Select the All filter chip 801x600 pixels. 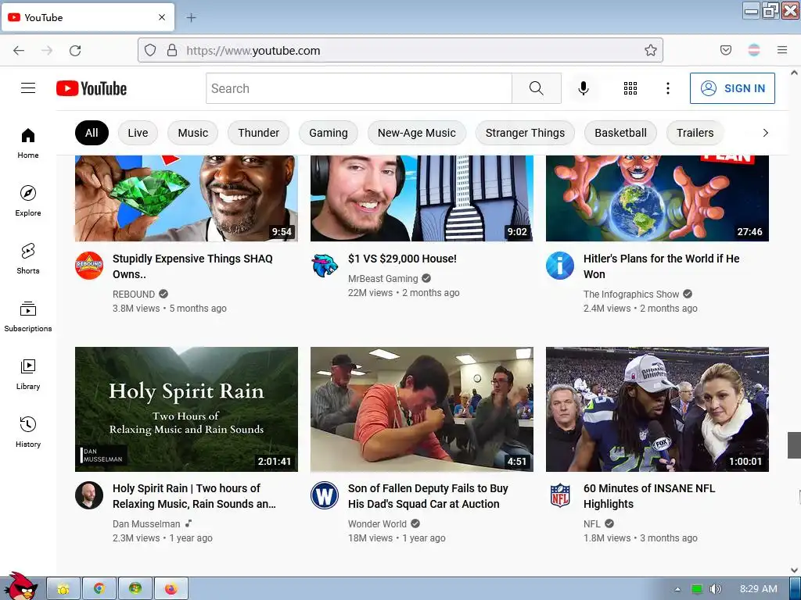[92, 133]
